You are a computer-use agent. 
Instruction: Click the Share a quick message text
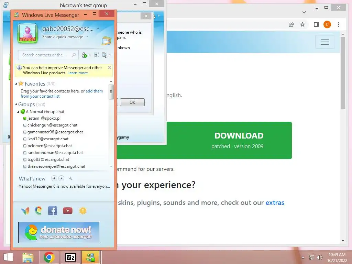(63, 36)
